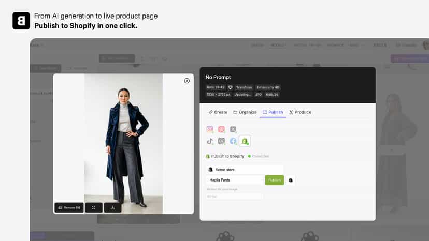Image resolution: width=429 pixels, height=241 pixels.
Task: Click the 6/09/26 date chip
Action: [272, 95]
